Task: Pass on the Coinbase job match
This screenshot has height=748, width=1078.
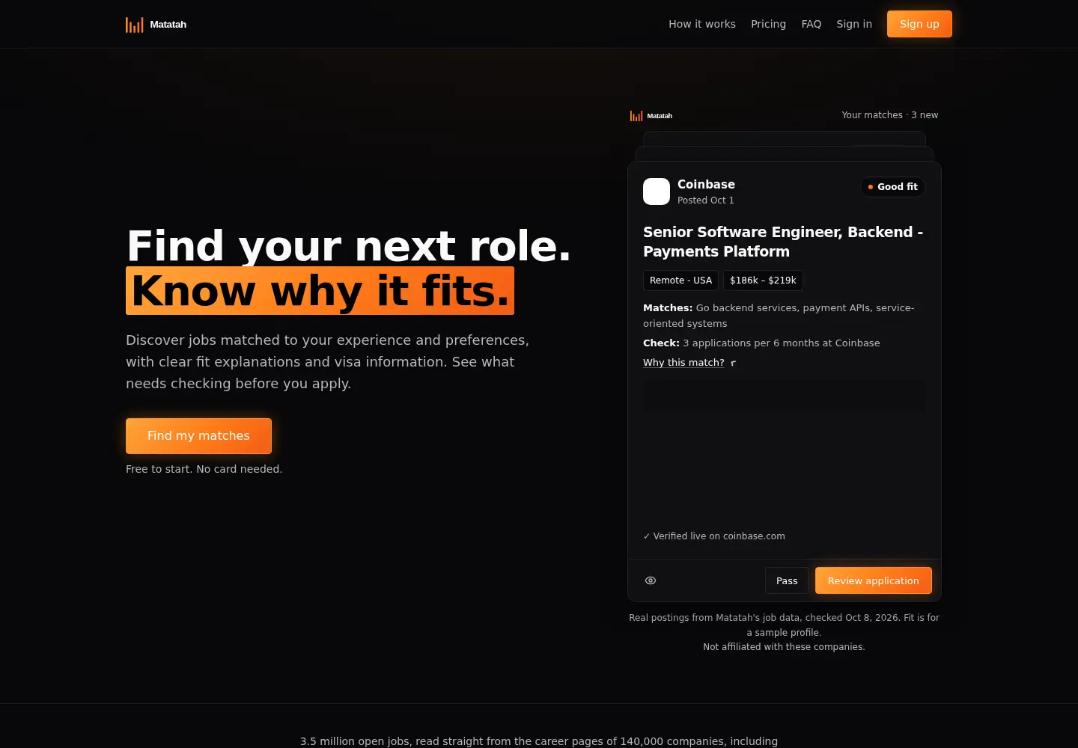Action: (x=787, y=580)
